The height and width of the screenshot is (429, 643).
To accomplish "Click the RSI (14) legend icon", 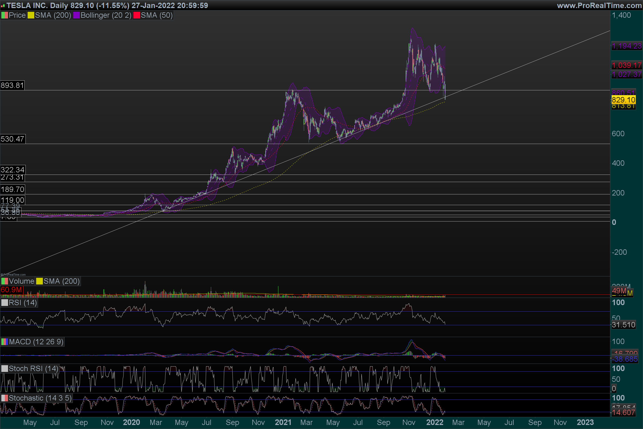I will (5, 303).
